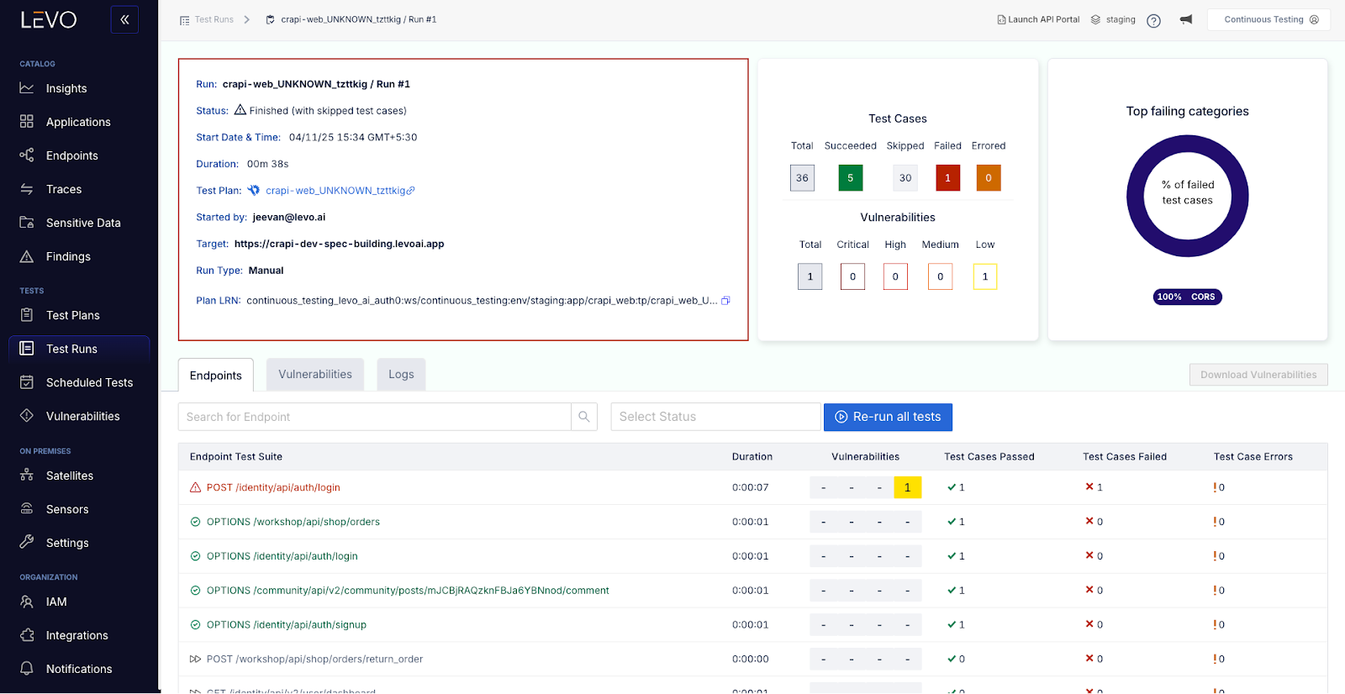
Task: Click the Vulnerabilities diamond icon in sidebar
Action: click(27, 416)
